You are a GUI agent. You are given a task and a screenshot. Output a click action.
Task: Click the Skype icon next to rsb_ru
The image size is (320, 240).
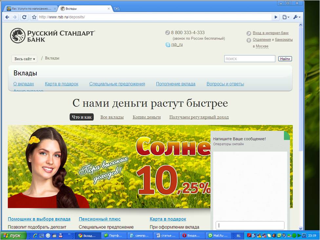coord(168,45)
